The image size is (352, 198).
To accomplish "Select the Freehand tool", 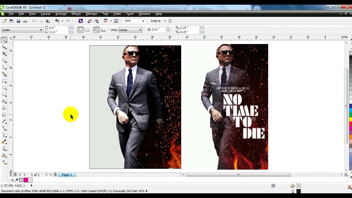I will click(4, 67).
